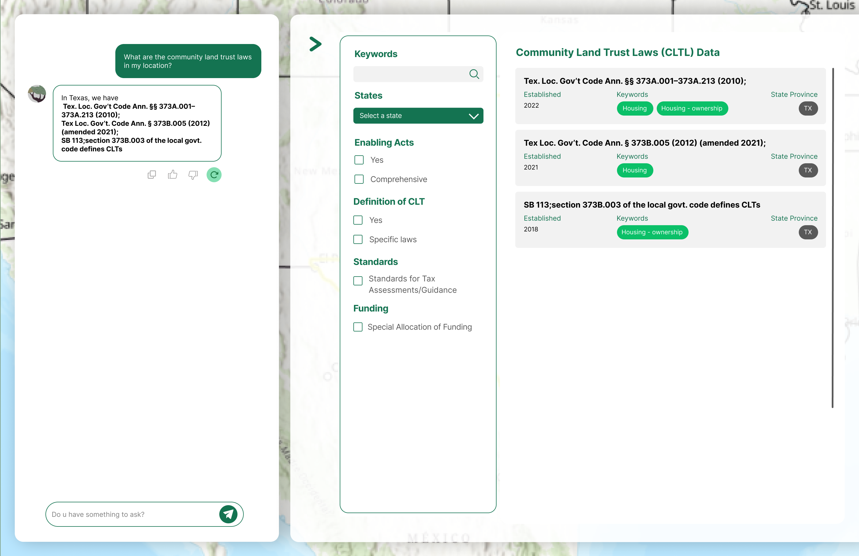Click the chatbot tree avatar

tap(37, 94)
